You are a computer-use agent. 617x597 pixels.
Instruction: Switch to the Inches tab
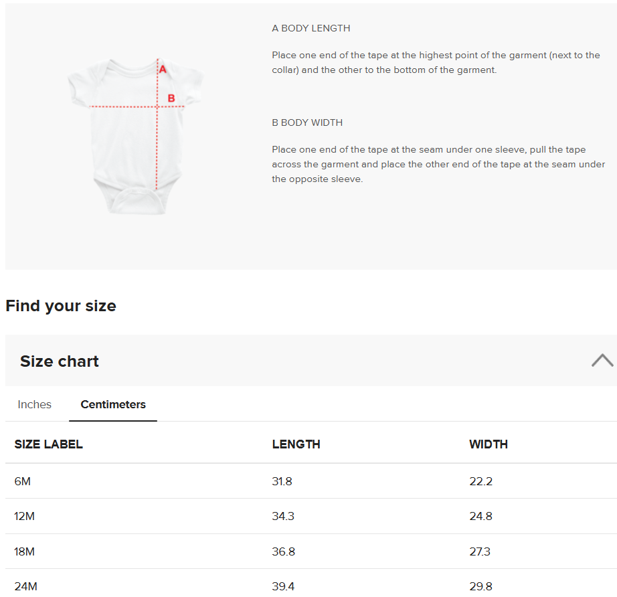coord(35,404)
